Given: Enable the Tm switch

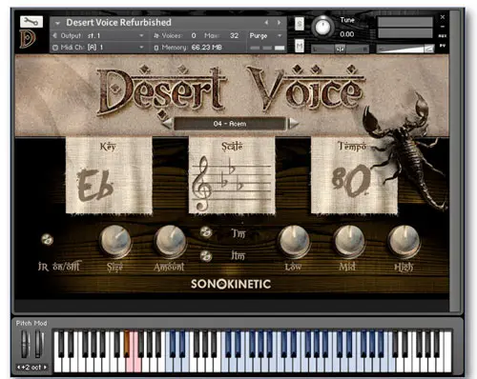Looking at the screenshot, I should (206, 232).
